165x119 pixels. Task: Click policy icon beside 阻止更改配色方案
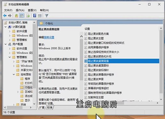click(x=86, y=34)
